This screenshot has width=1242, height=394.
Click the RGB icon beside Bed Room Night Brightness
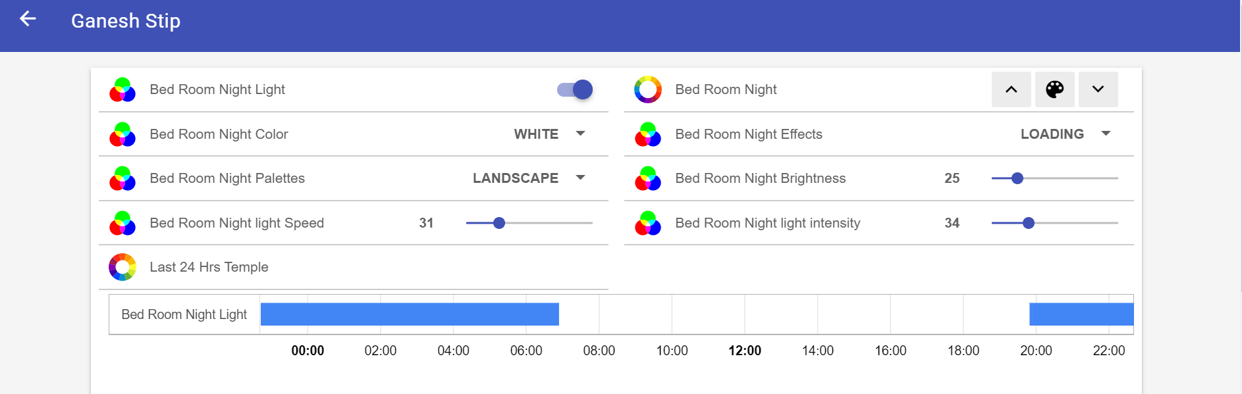(648, 178)
